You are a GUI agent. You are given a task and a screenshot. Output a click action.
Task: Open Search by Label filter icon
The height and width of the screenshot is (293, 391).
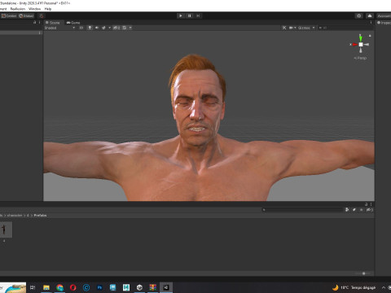[x=354, y=210]
